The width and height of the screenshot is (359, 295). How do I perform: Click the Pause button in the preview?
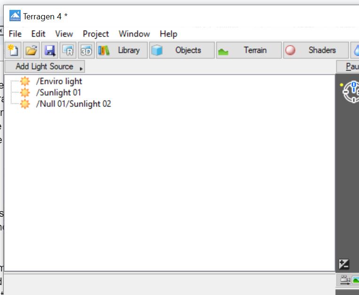[348, 66]
